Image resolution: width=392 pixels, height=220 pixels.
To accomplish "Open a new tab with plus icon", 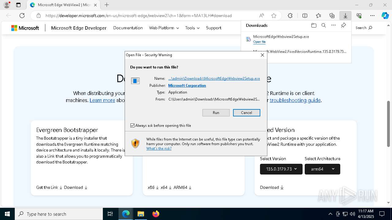I will tap(107, 5).
